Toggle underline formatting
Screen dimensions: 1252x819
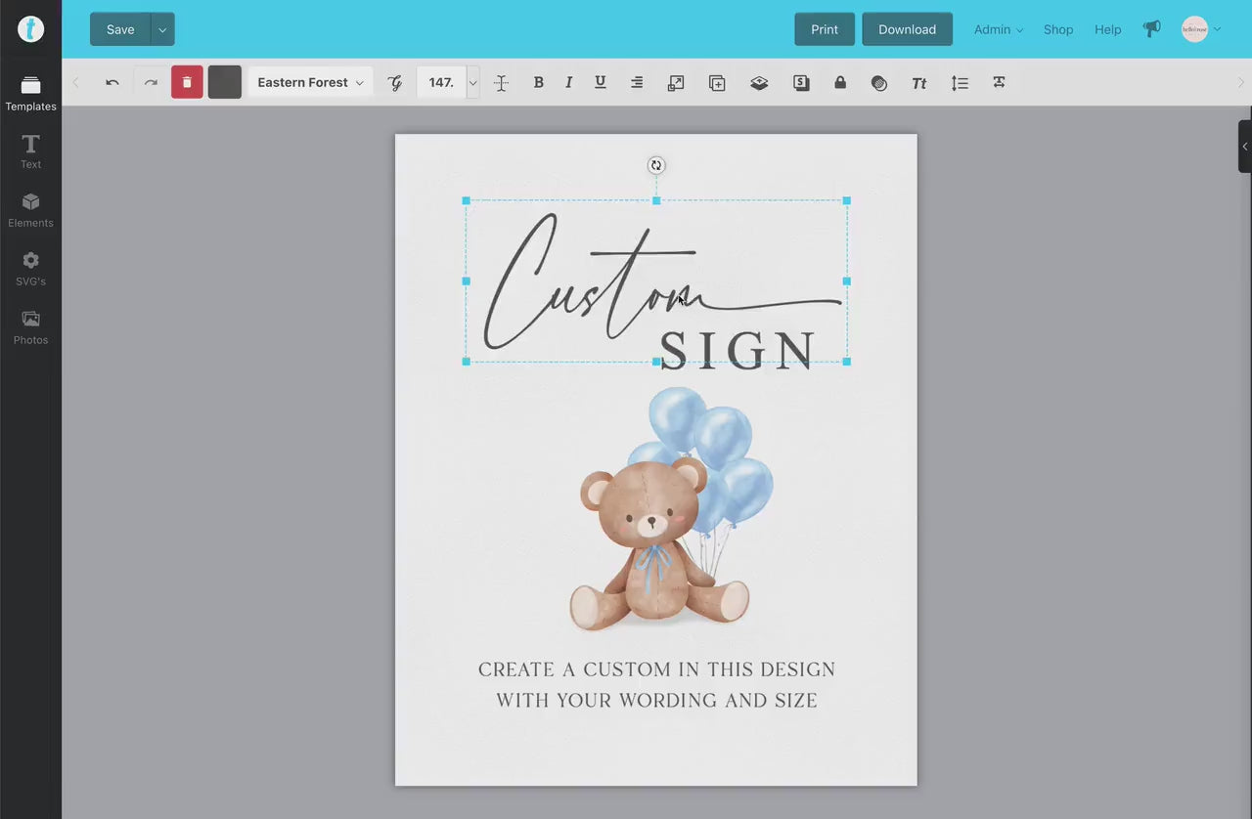point(601,83)
